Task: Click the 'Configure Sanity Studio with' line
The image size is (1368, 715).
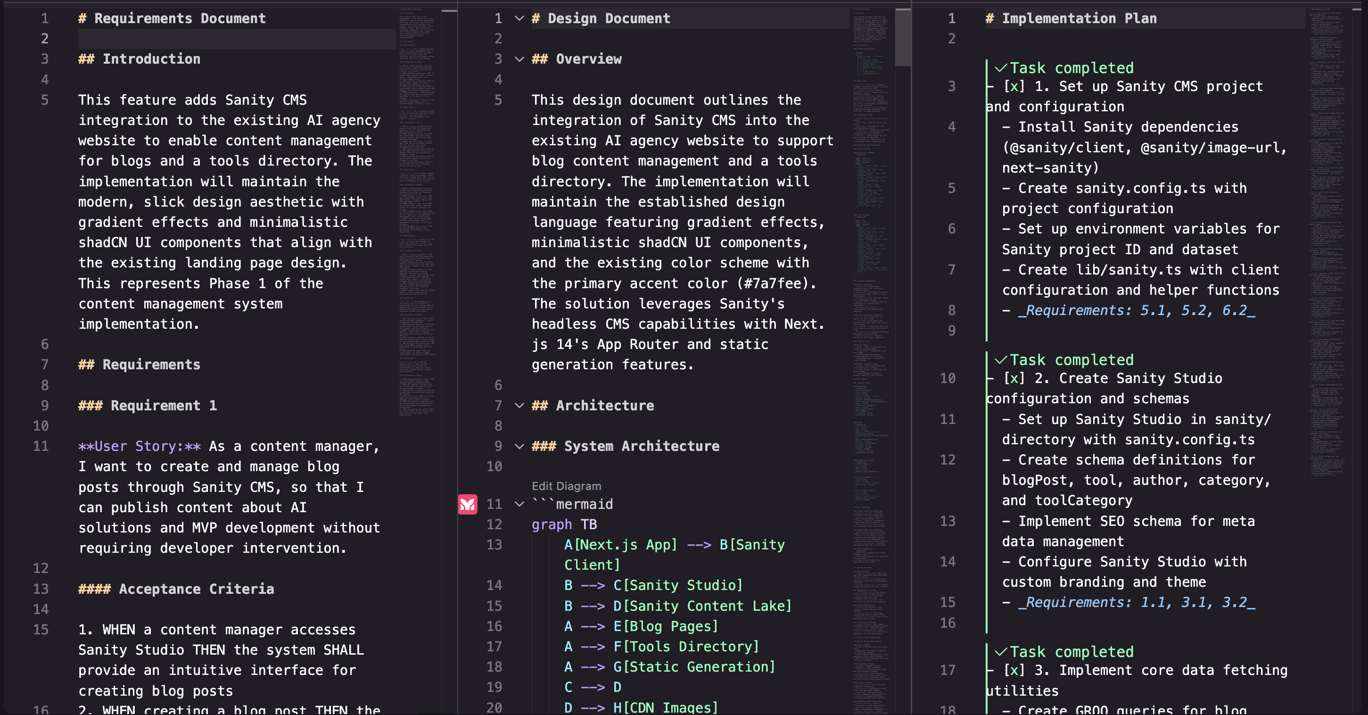Action: point(1125,562)
